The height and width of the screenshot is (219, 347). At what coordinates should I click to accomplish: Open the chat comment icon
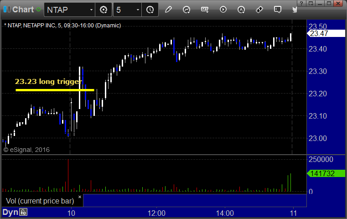click(278, 10)
